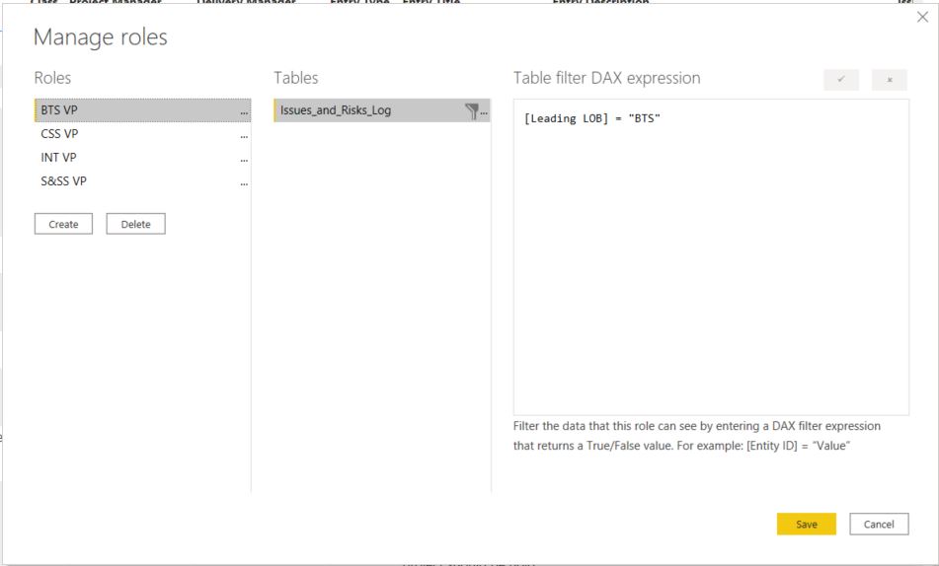Select the BTS VP role

[142, 110]
